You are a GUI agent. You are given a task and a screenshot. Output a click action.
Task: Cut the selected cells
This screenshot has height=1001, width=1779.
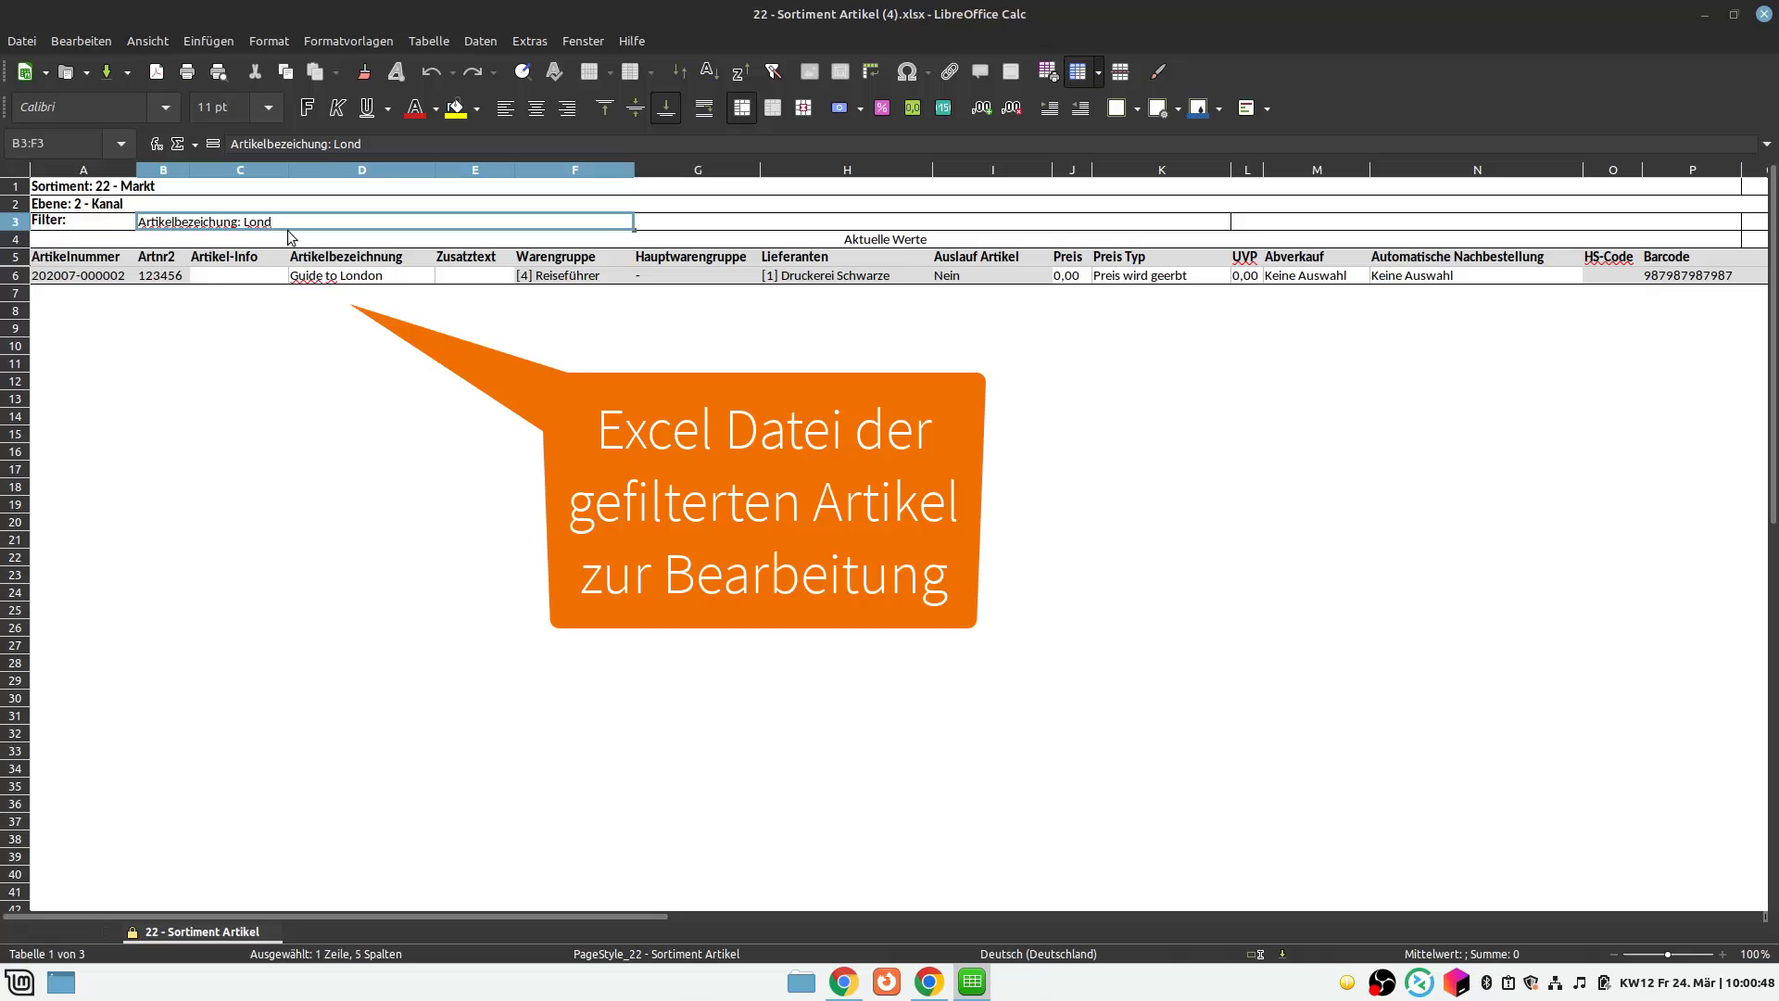click(255, 72)
